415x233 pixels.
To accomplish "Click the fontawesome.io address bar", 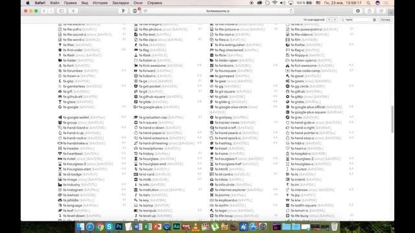I will 218,11.
